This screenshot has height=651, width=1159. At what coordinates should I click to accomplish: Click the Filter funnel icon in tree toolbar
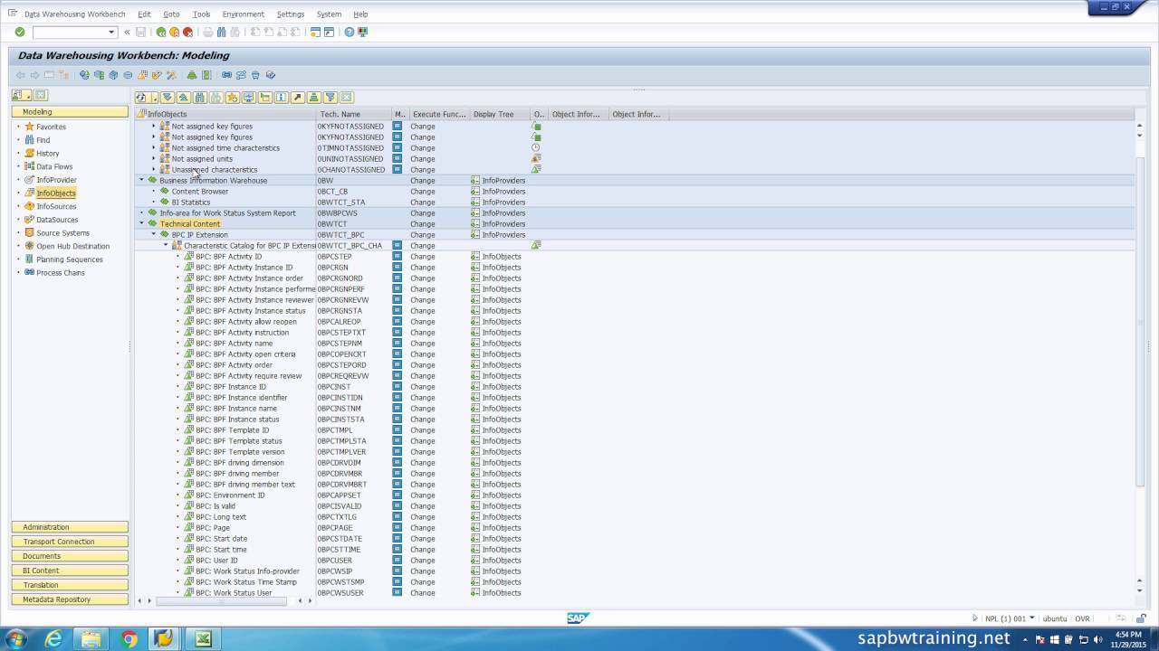coord(330,97)
